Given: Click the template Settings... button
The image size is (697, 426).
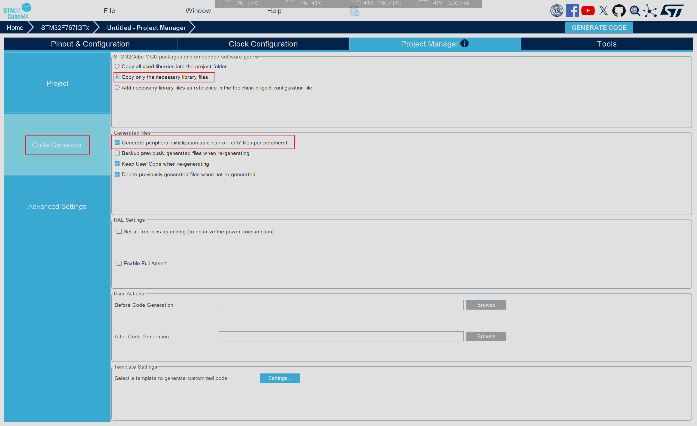Looking at the screenshot, I should [280, 378].
